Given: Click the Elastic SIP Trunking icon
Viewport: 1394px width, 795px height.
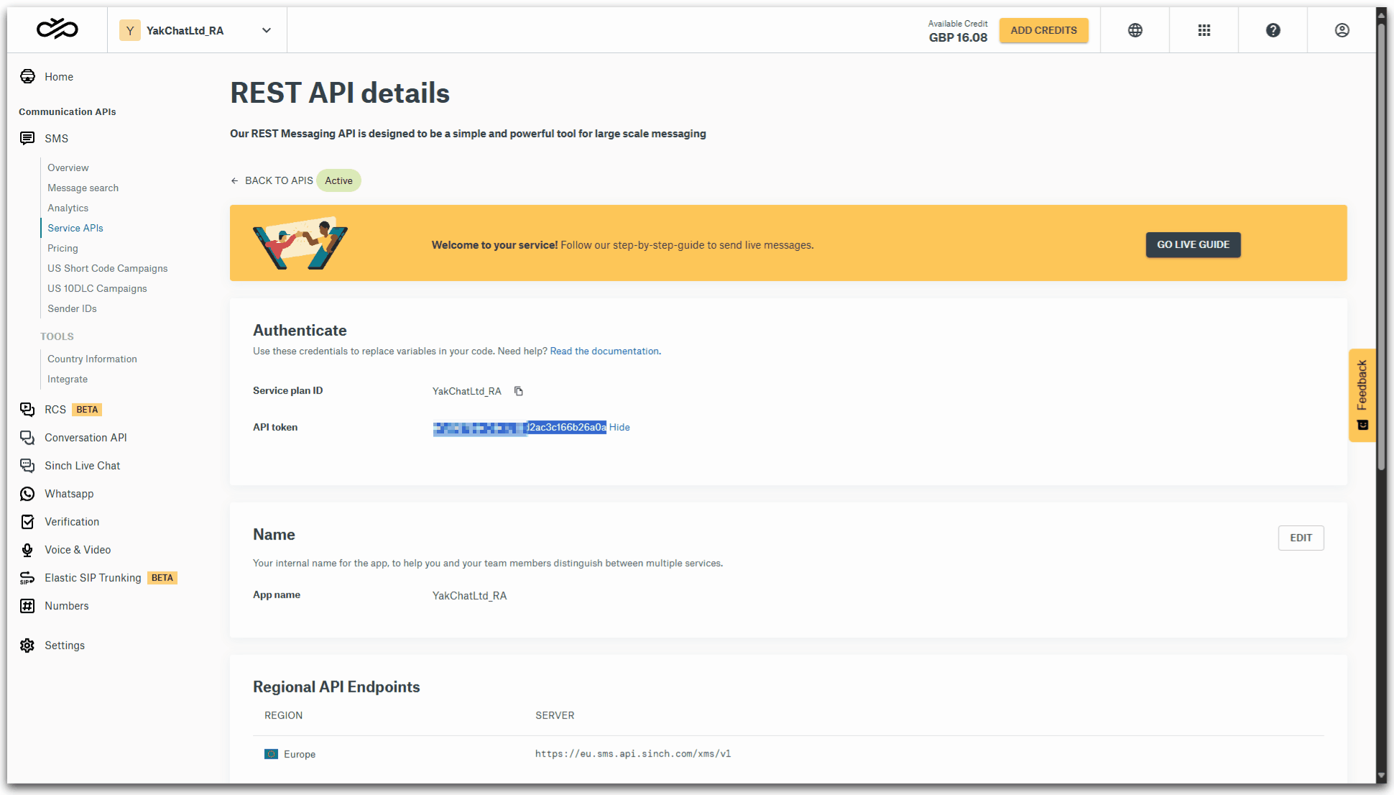Looking at the screenshot, I should click(x=27, y=578).
